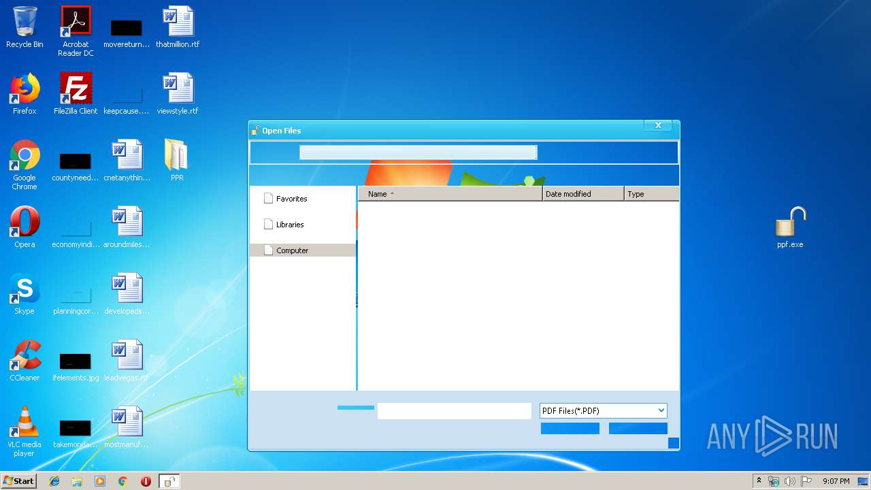
Task: Click the 9:07 PM clock
Action: pyautogui.click(x=836, y=481)
